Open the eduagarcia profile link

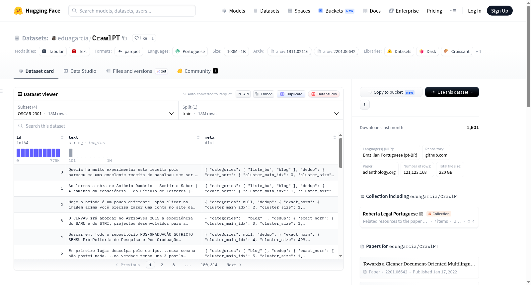click(73, 38)
